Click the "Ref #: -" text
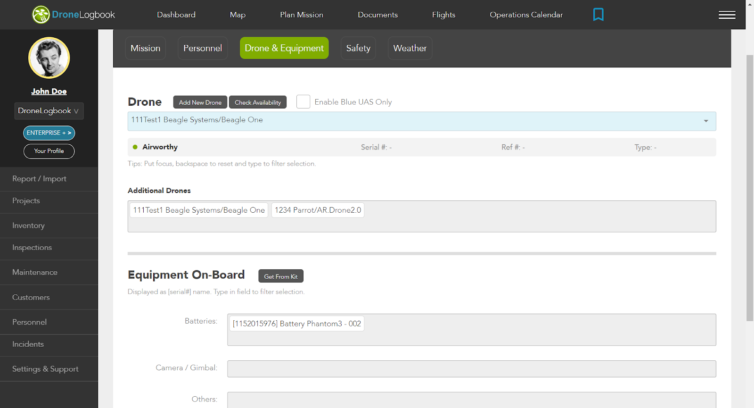The width and height of the screenshot is (754, 408). click(513, 147)
